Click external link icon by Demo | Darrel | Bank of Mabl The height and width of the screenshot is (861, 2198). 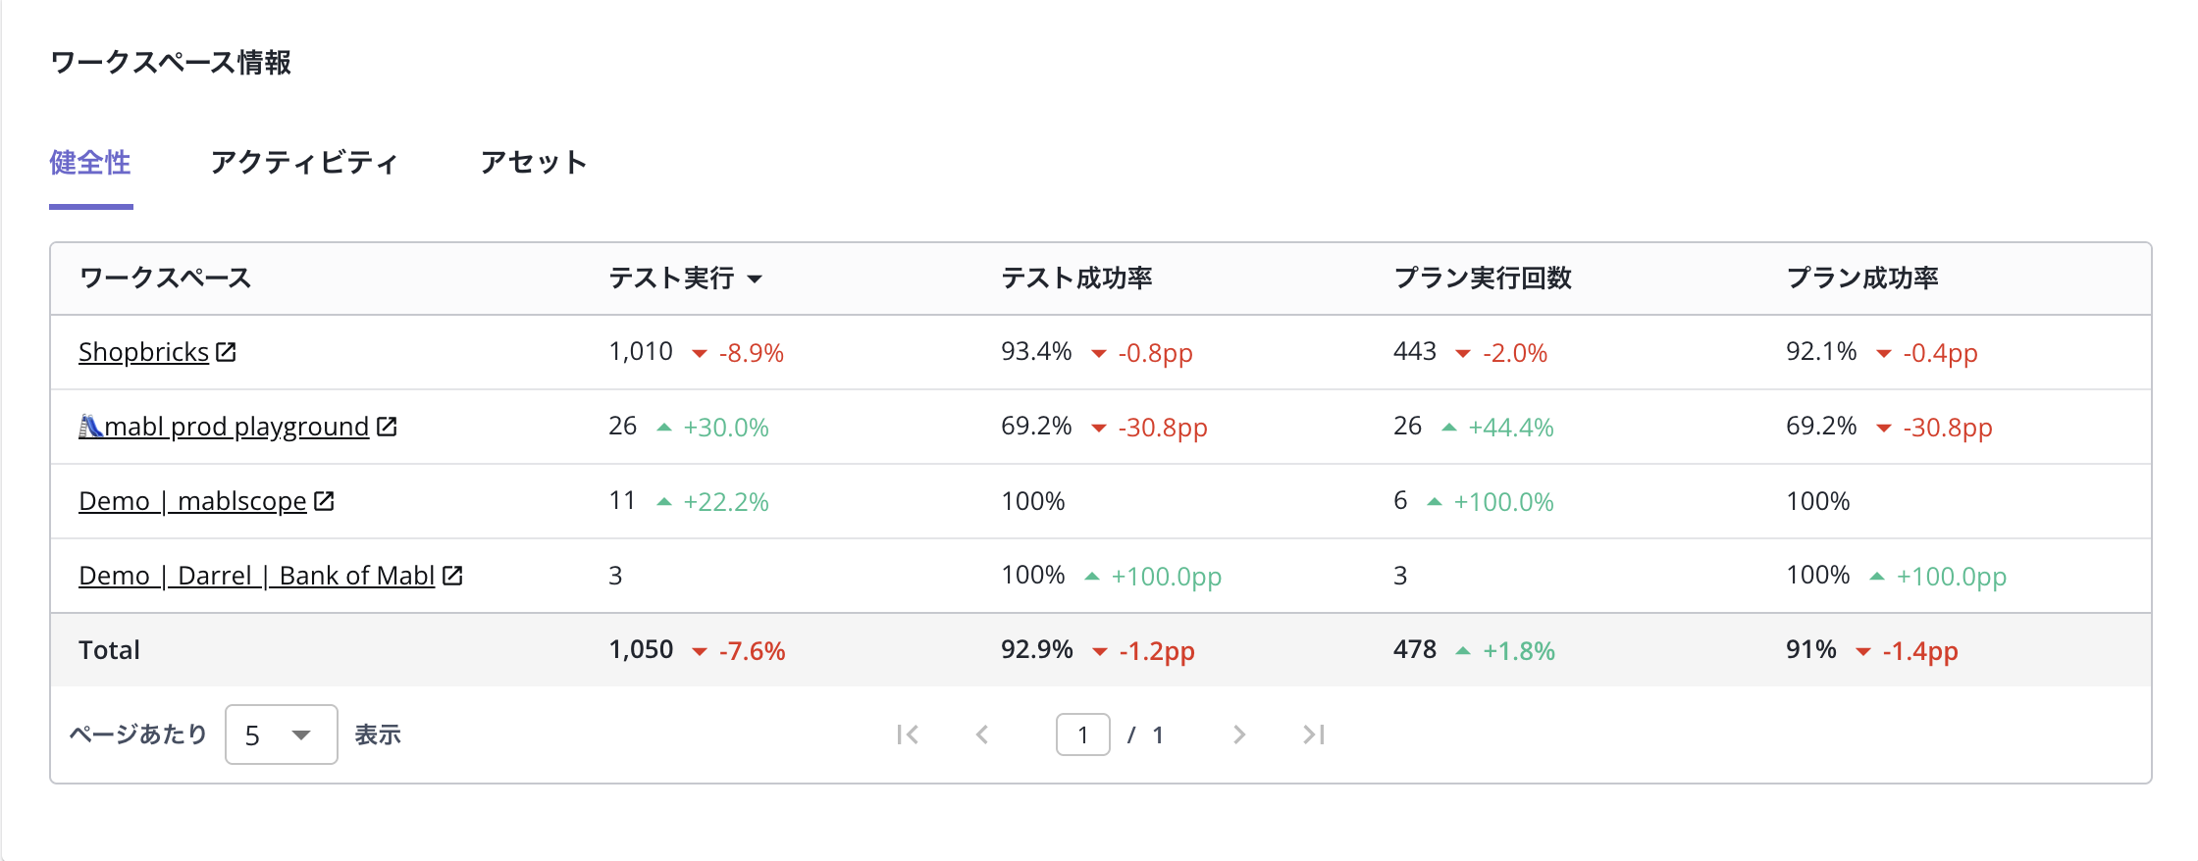tap(452, 575)
